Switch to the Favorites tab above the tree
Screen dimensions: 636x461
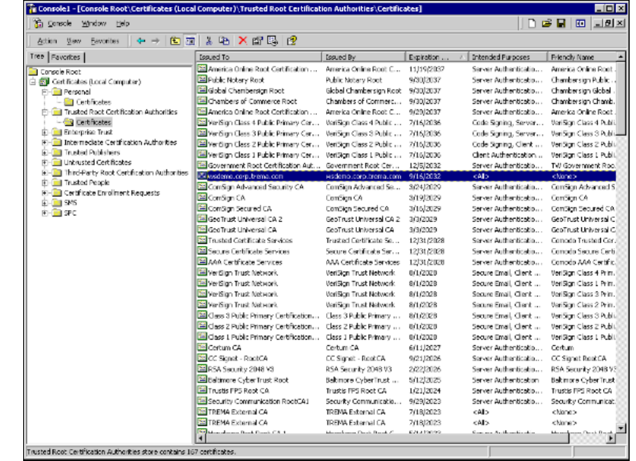click(66, 57)
